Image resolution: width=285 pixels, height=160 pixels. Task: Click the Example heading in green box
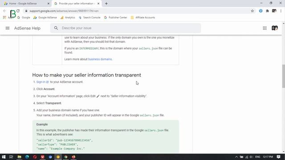(42, 124)
